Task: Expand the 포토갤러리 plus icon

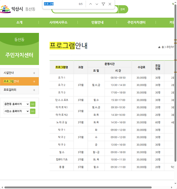Action: (x=34, y=90)
